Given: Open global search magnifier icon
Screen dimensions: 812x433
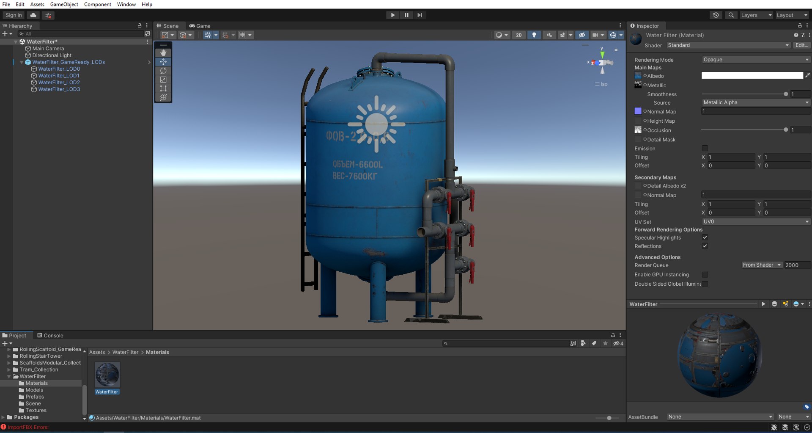Looking at the screenshot, I should point(731,15).
